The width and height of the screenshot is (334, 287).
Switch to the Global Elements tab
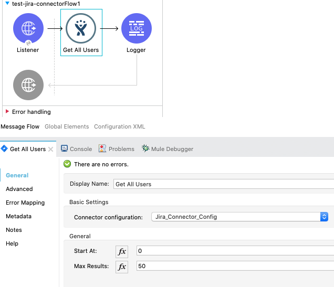(66, 126)
